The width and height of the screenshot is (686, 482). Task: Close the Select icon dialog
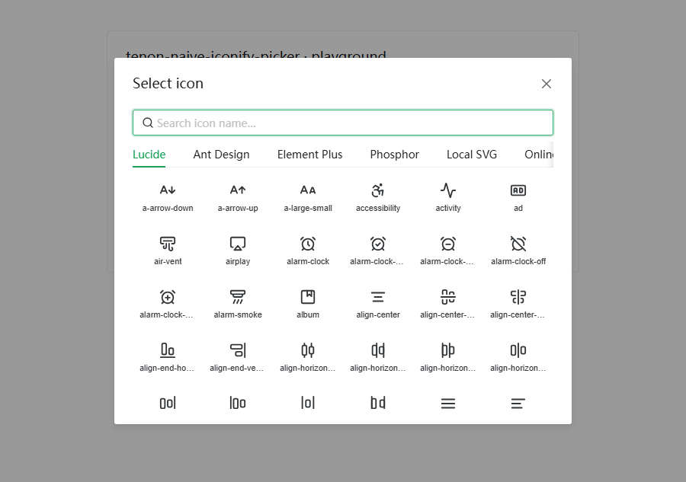coord(546,84)
